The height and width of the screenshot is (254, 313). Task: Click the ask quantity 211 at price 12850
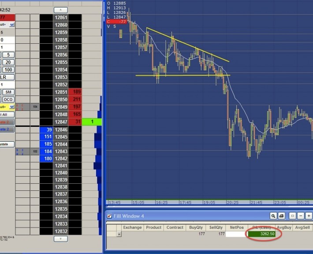pos(75,99)
